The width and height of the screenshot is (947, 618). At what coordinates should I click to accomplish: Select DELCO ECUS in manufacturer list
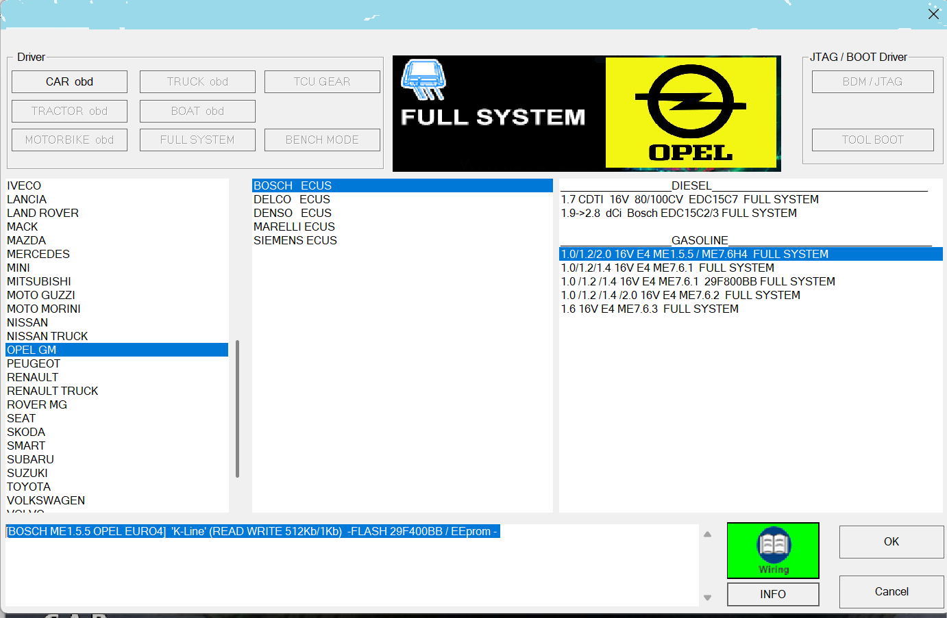point(292,199)
